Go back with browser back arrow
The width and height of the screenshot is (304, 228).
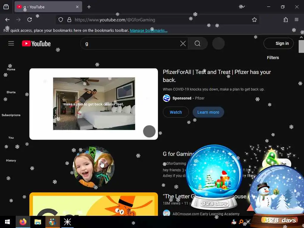[7, 20]
